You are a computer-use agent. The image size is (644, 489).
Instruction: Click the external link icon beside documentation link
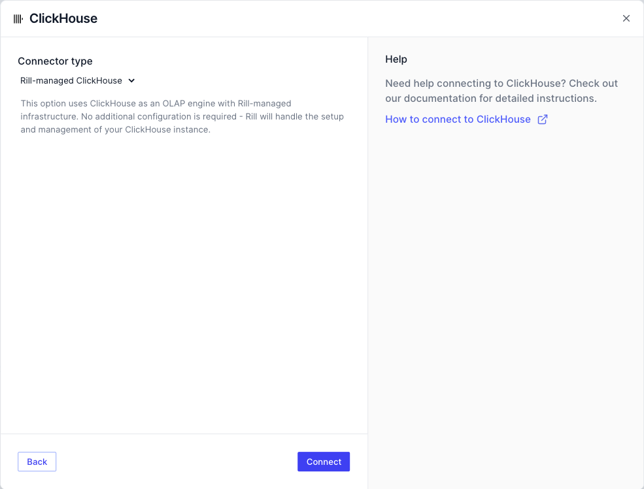[543, 119]
